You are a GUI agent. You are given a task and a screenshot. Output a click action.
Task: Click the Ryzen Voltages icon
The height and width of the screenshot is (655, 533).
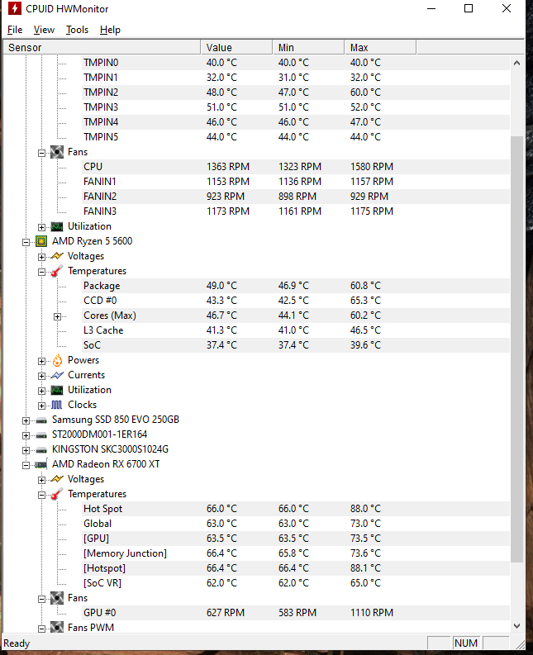pyautogui.click(x=57, y=256)
